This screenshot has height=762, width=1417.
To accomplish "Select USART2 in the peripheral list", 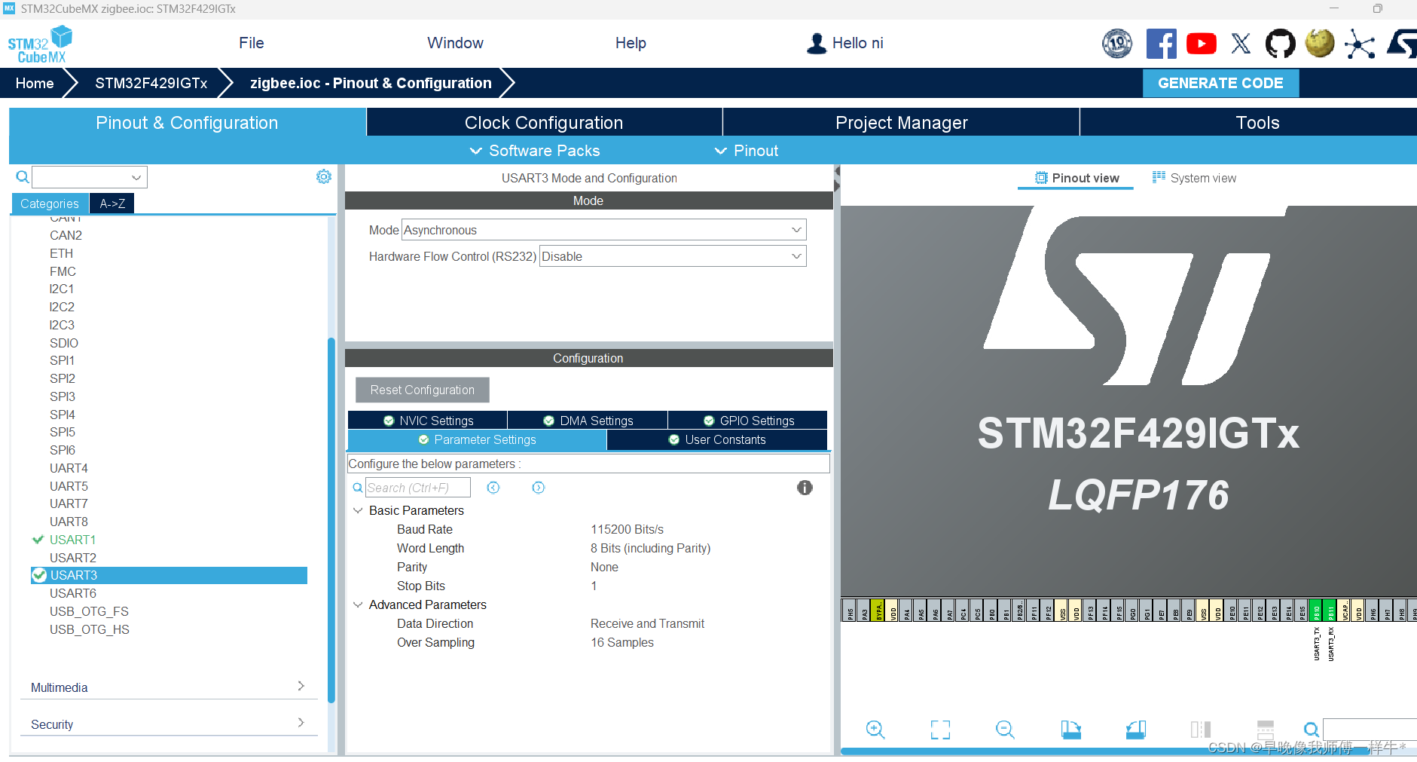I will (72, 558).
